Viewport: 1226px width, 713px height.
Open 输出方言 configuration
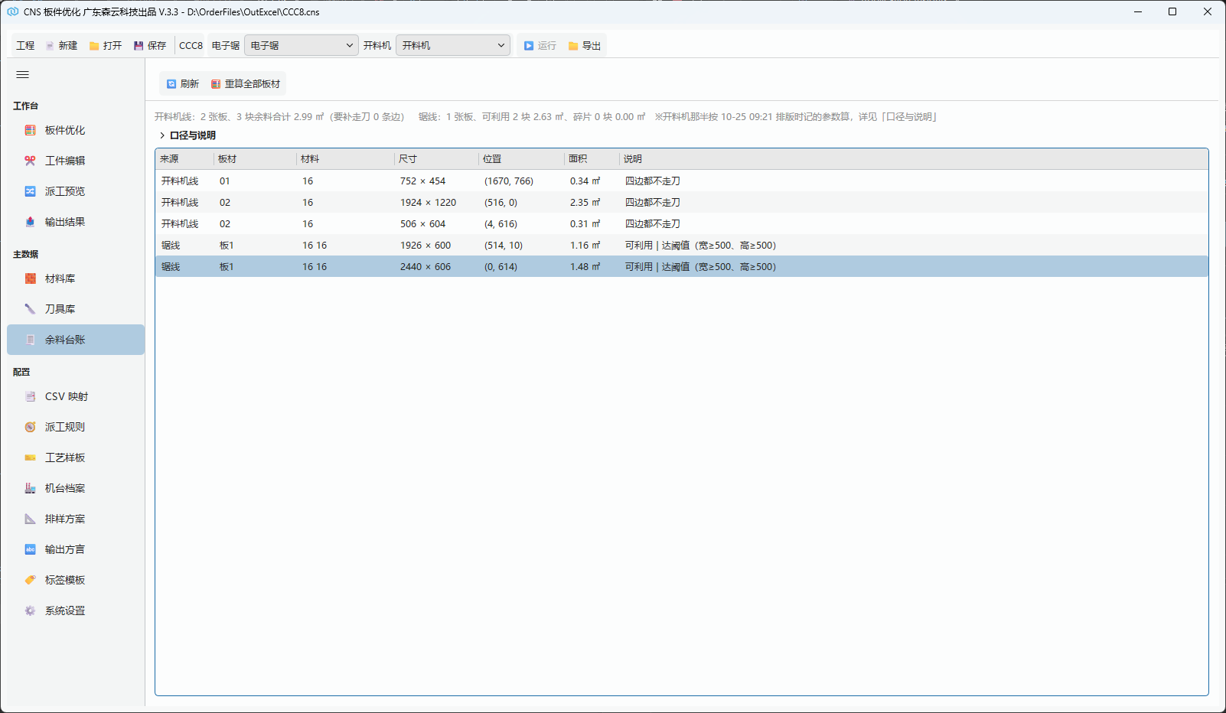pyautogui.click(x=76, y=549)
